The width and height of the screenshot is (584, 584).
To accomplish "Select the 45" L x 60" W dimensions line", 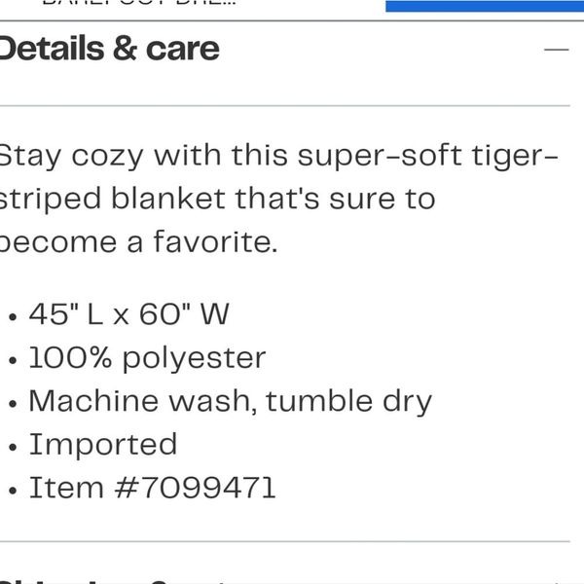I will pos(128,314).
